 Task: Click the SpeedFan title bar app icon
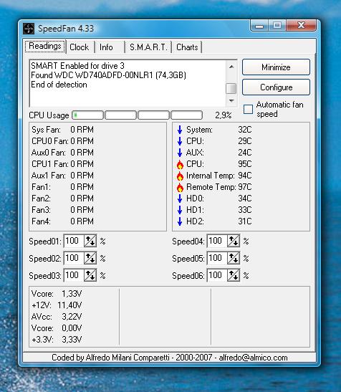29,29
